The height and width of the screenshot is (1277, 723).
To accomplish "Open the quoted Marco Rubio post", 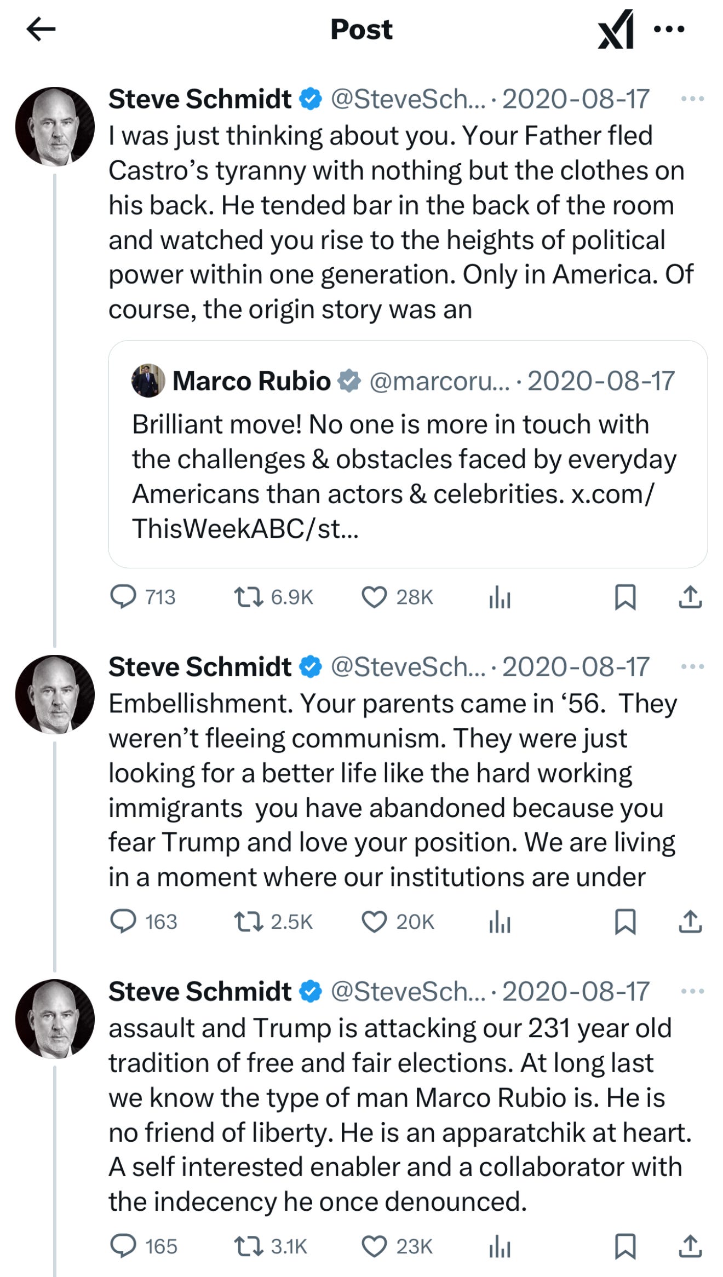I will (x=408, y=454).
